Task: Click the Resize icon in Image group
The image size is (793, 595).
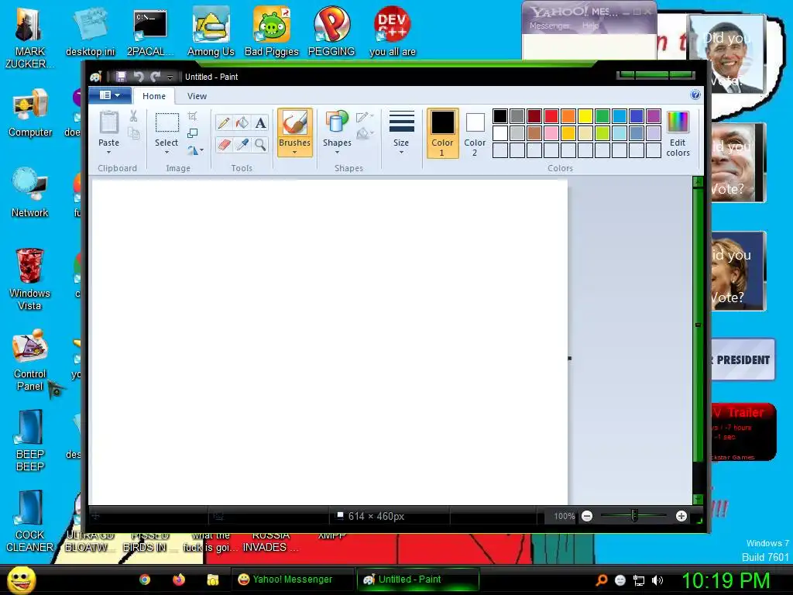Action: (193, 133)
